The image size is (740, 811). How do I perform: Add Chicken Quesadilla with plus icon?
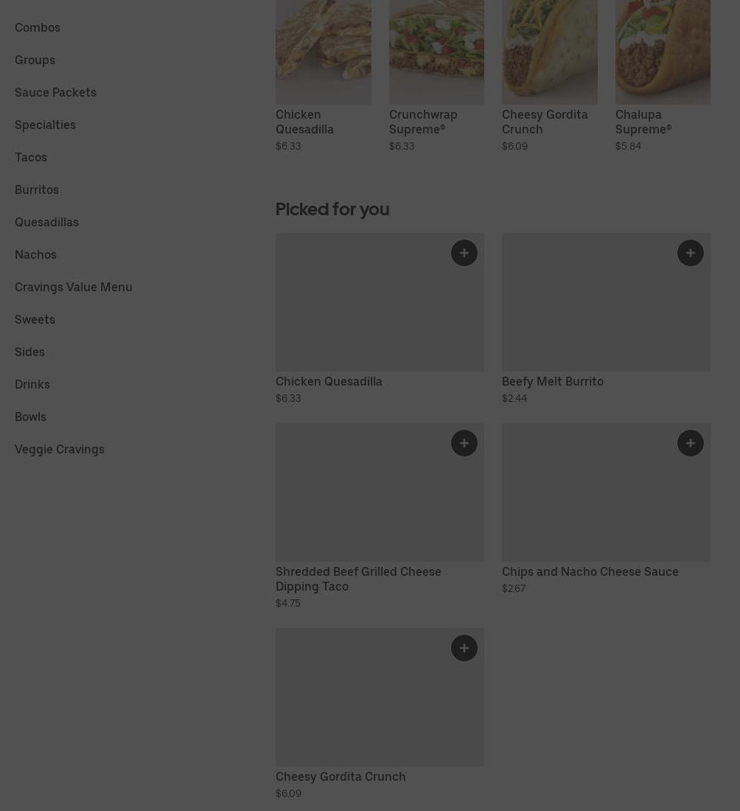click(x=464, y=253)
